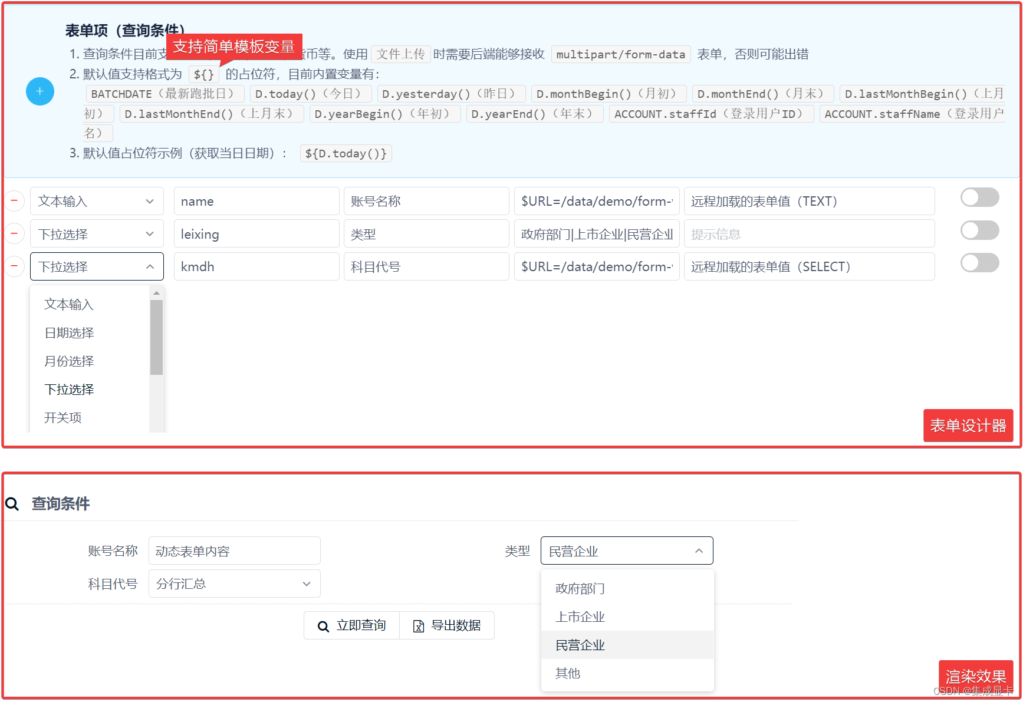The height and width of the screenshot is (702, 1023).
Task: Toggle the switch in the kmdh row
Action: (979, 263)
